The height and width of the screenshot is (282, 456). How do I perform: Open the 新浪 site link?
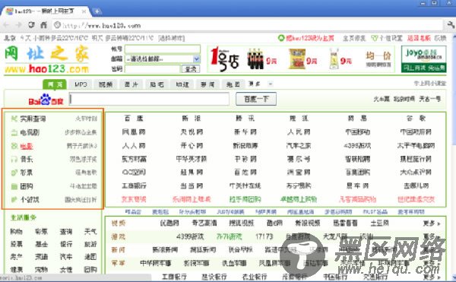pyautogui.click(x=191, y=119)
